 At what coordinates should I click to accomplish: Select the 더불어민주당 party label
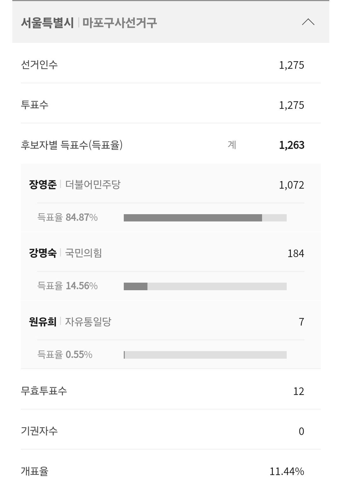coord(93,185)
